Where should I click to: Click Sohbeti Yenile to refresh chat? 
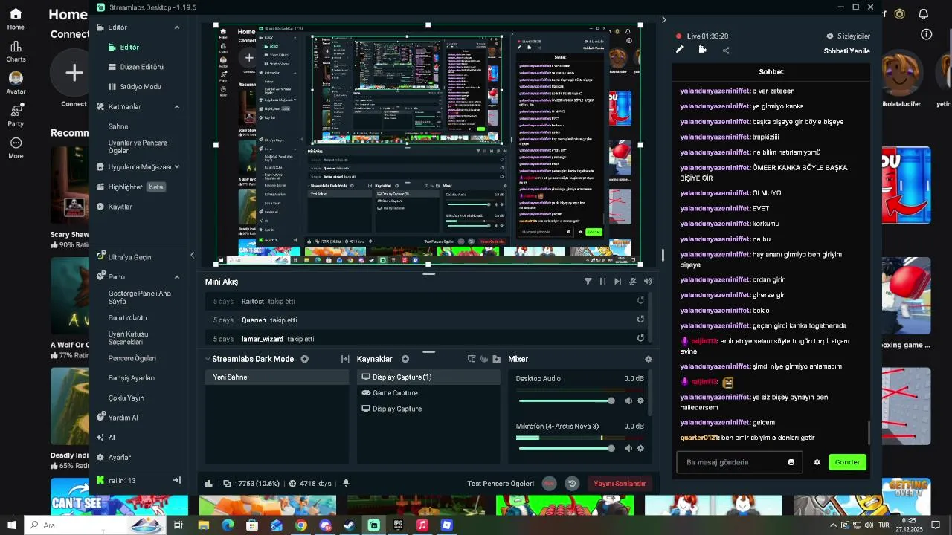pos(846,51)
